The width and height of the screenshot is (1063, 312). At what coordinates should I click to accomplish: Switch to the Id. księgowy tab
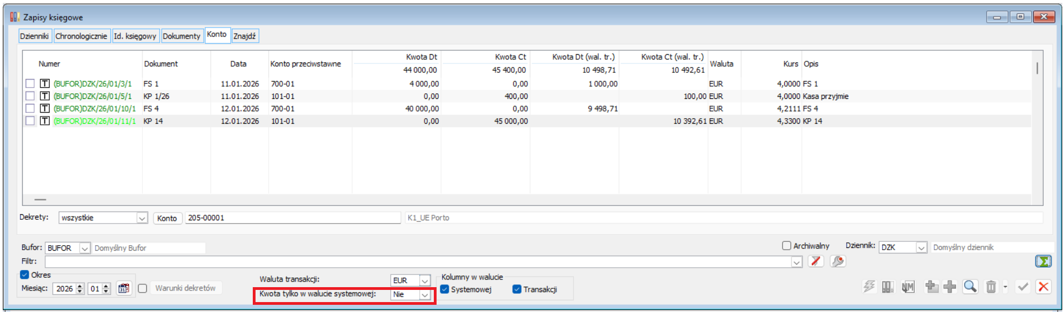pos(135,36)
